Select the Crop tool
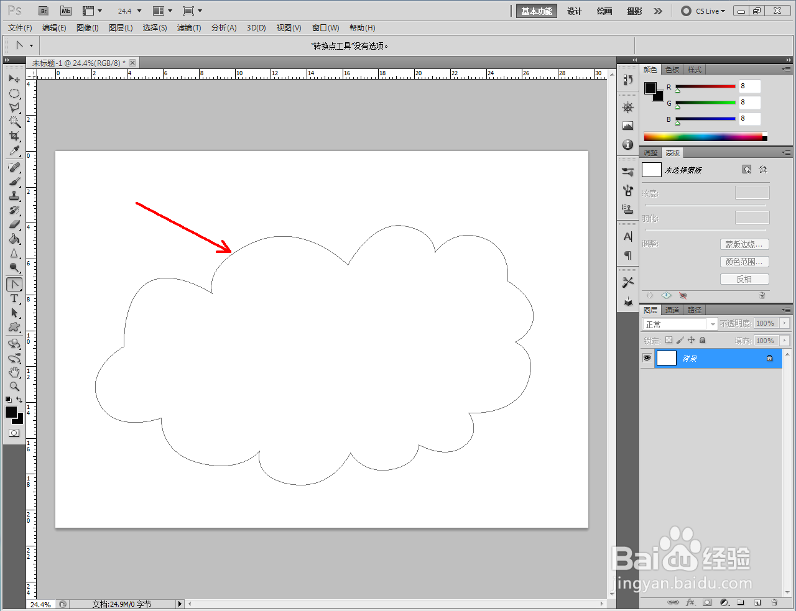The width and height of the screenshot is (796, 611). coord(14,136)
